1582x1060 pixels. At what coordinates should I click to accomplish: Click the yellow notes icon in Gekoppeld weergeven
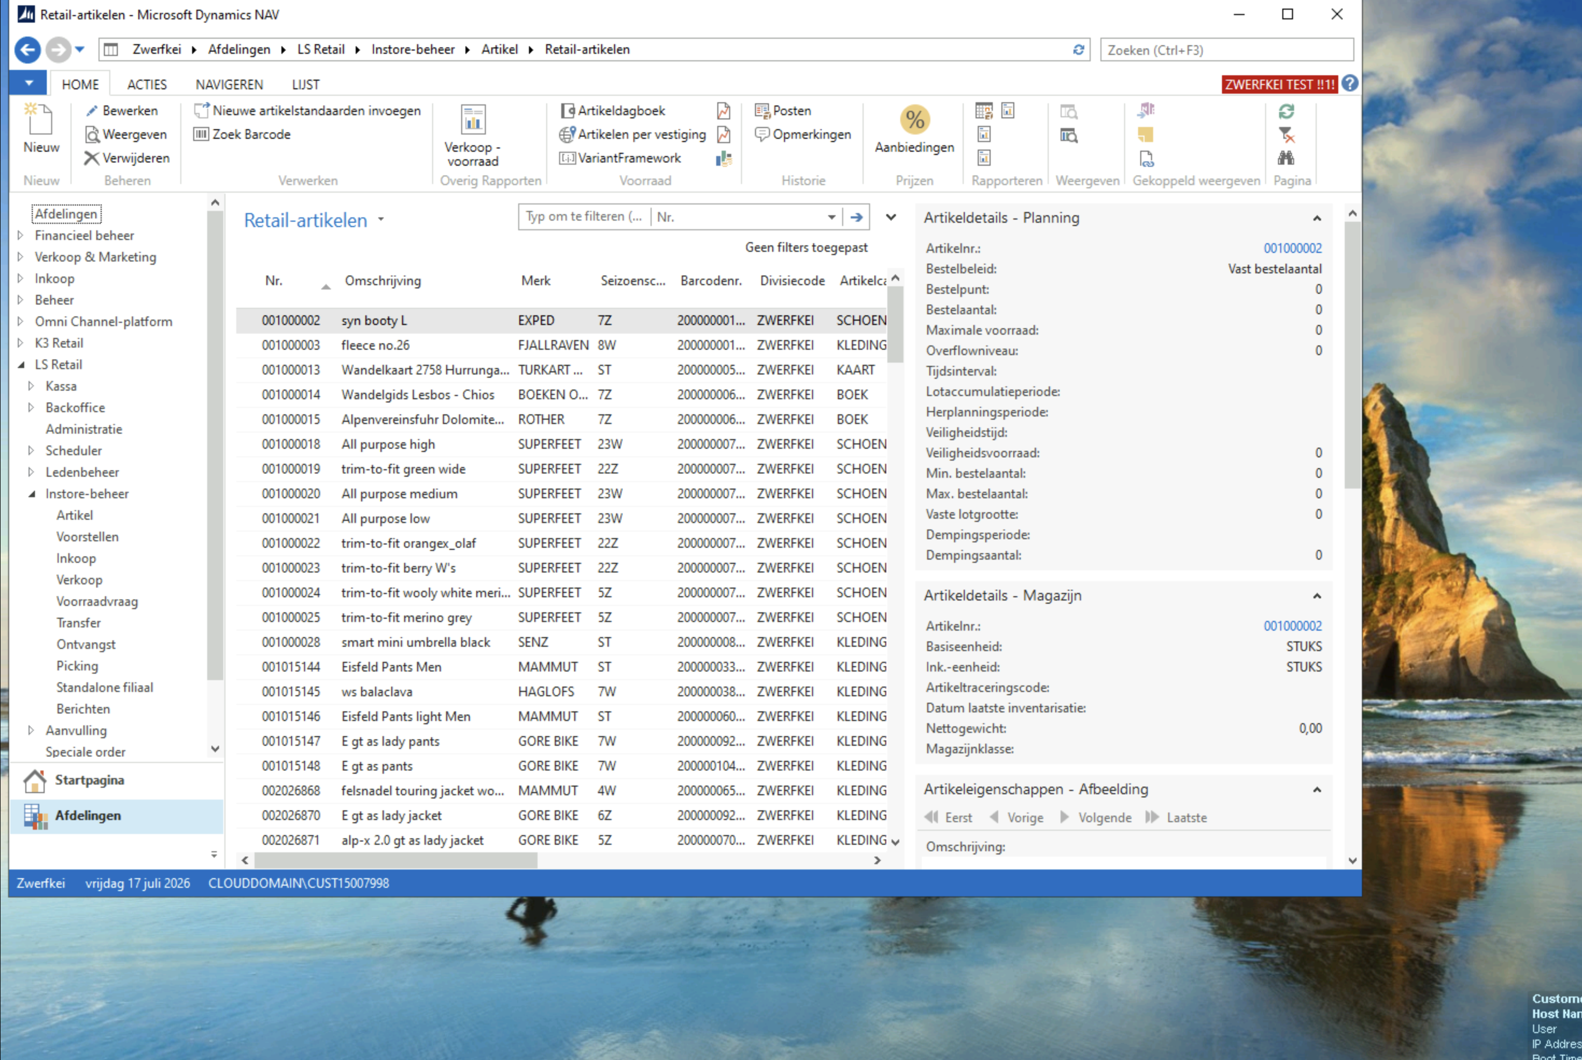click(x=1145, y=135)
